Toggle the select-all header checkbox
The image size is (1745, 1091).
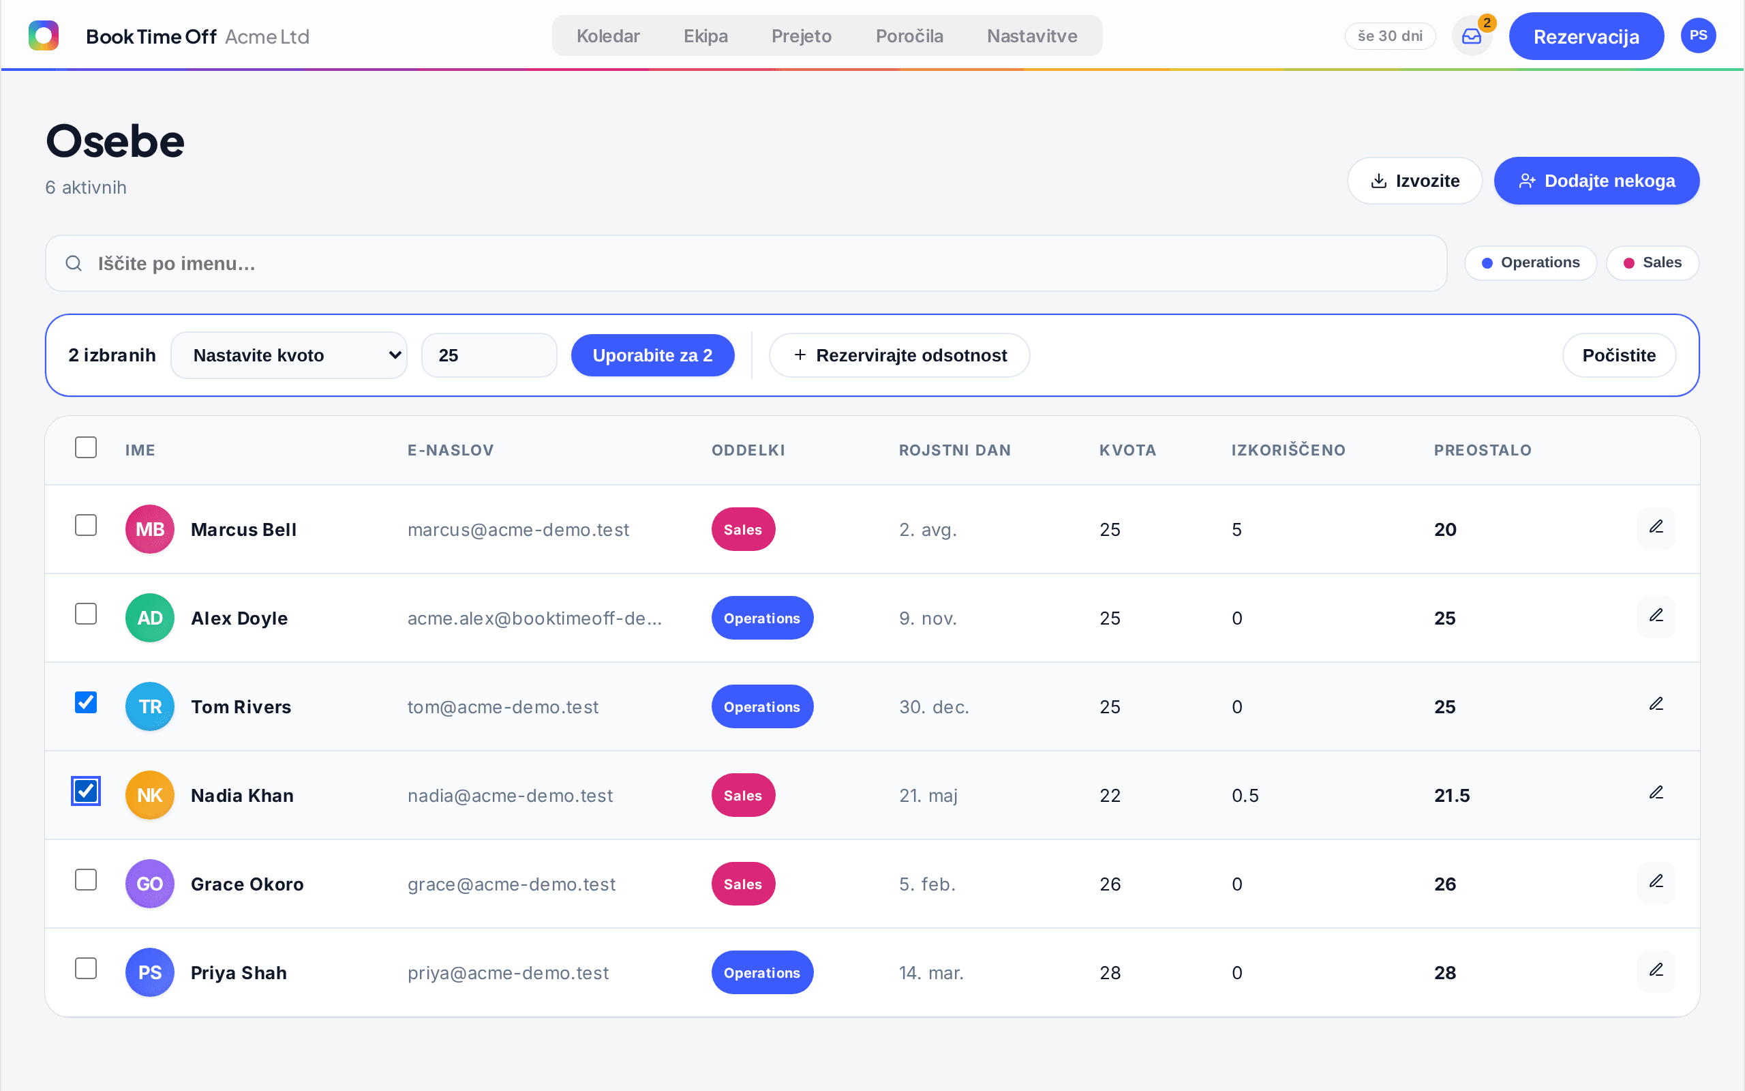[x=86, y=447]
